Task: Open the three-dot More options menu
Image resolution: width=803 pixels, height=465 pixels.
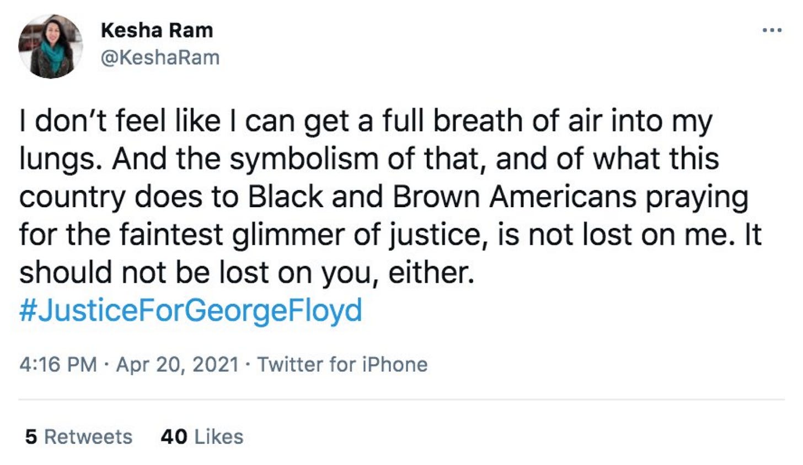Action: pos(772,30)
